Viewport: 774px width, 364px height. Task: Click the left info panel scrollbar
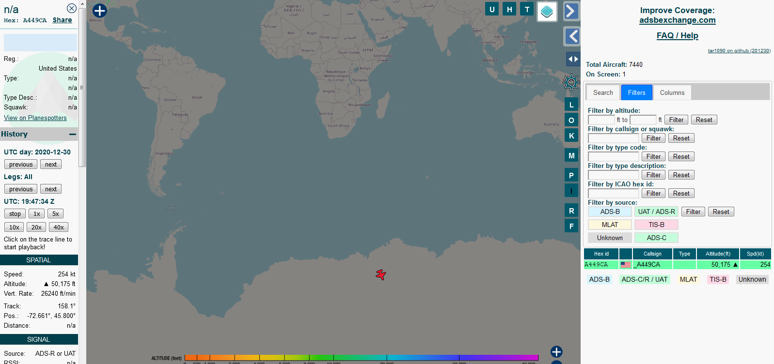pyautogui.click(x=82, y=88)
